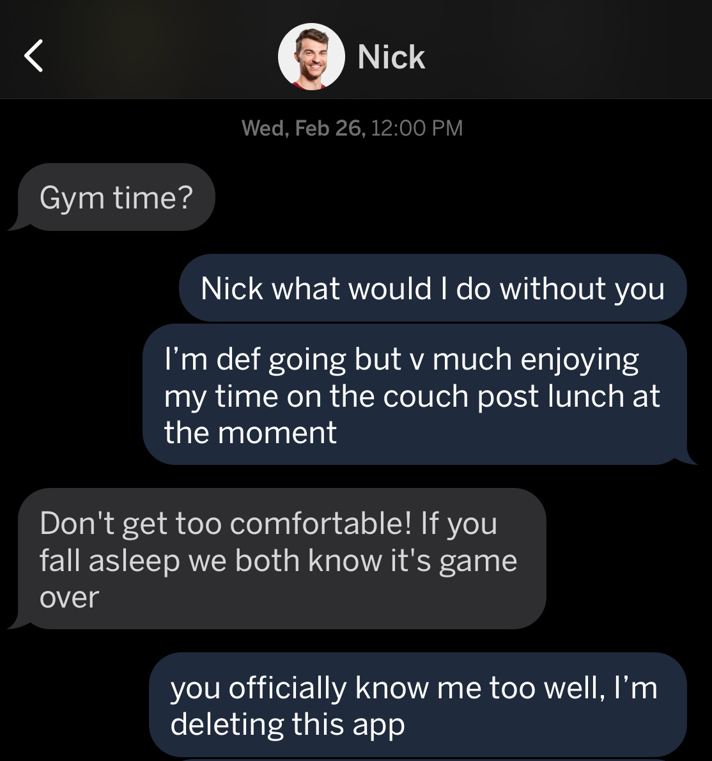Click the word "Gym" in first message
Viewport: 712px width, 761px height.
[72, 198]
